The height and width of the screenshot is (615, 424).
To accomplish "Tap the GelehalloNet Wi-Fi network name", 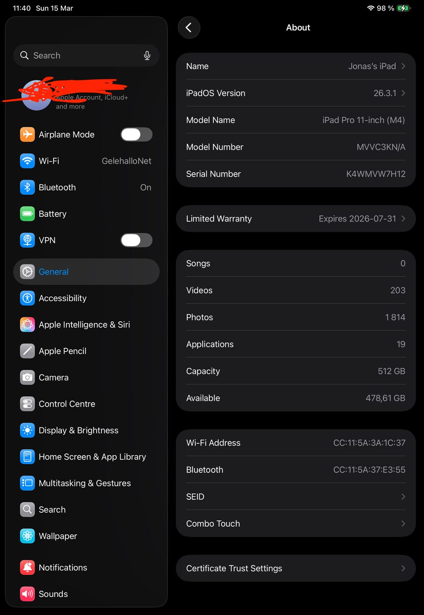I will (x=126, y=161).
